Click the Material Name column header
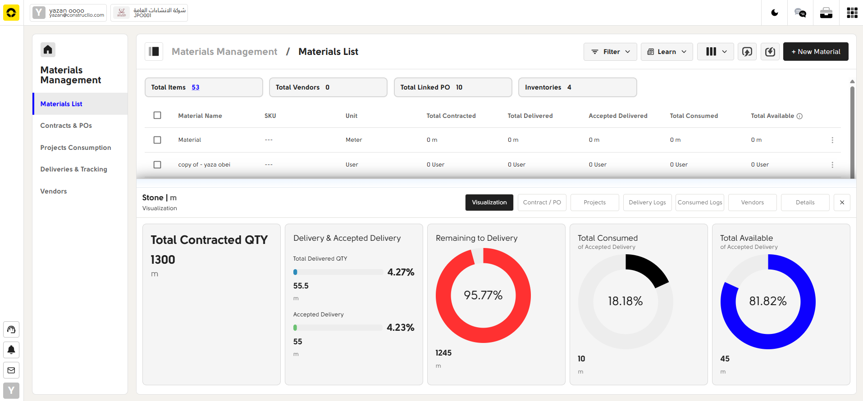 (x=200, y=116)
